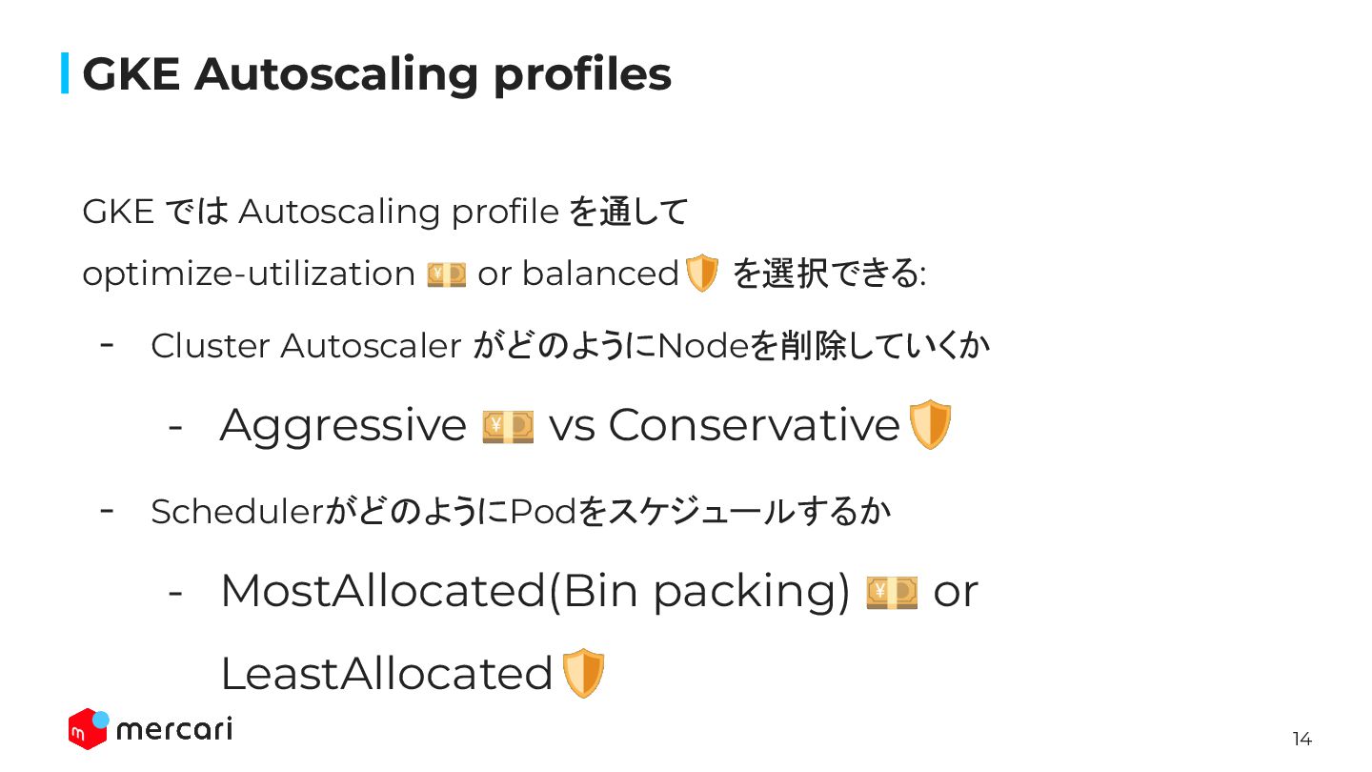Click the shield emoji after balanced
Viewport: 1372px width, 772px height.
coord(702,274)
